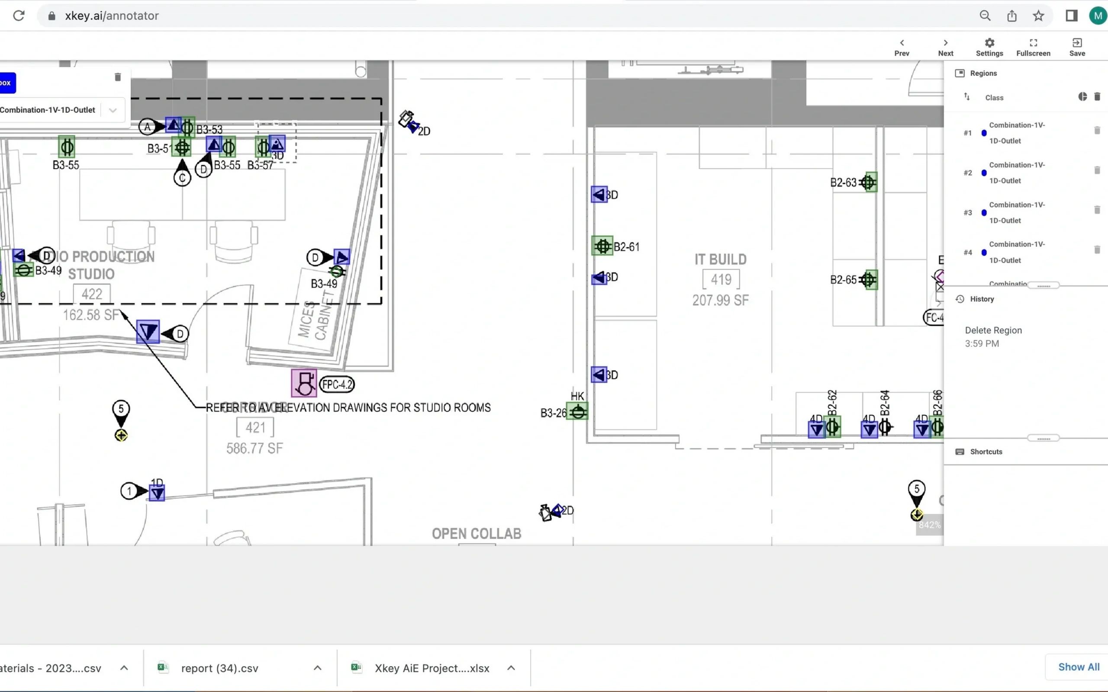Expand the report (34).csv download menu
This screenshot has width=1108, height=692.
click(317, 668)
